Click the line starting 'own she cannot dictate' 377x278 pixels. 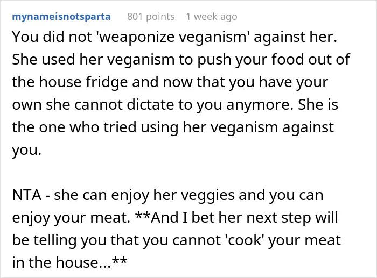(x=175, y=105)
